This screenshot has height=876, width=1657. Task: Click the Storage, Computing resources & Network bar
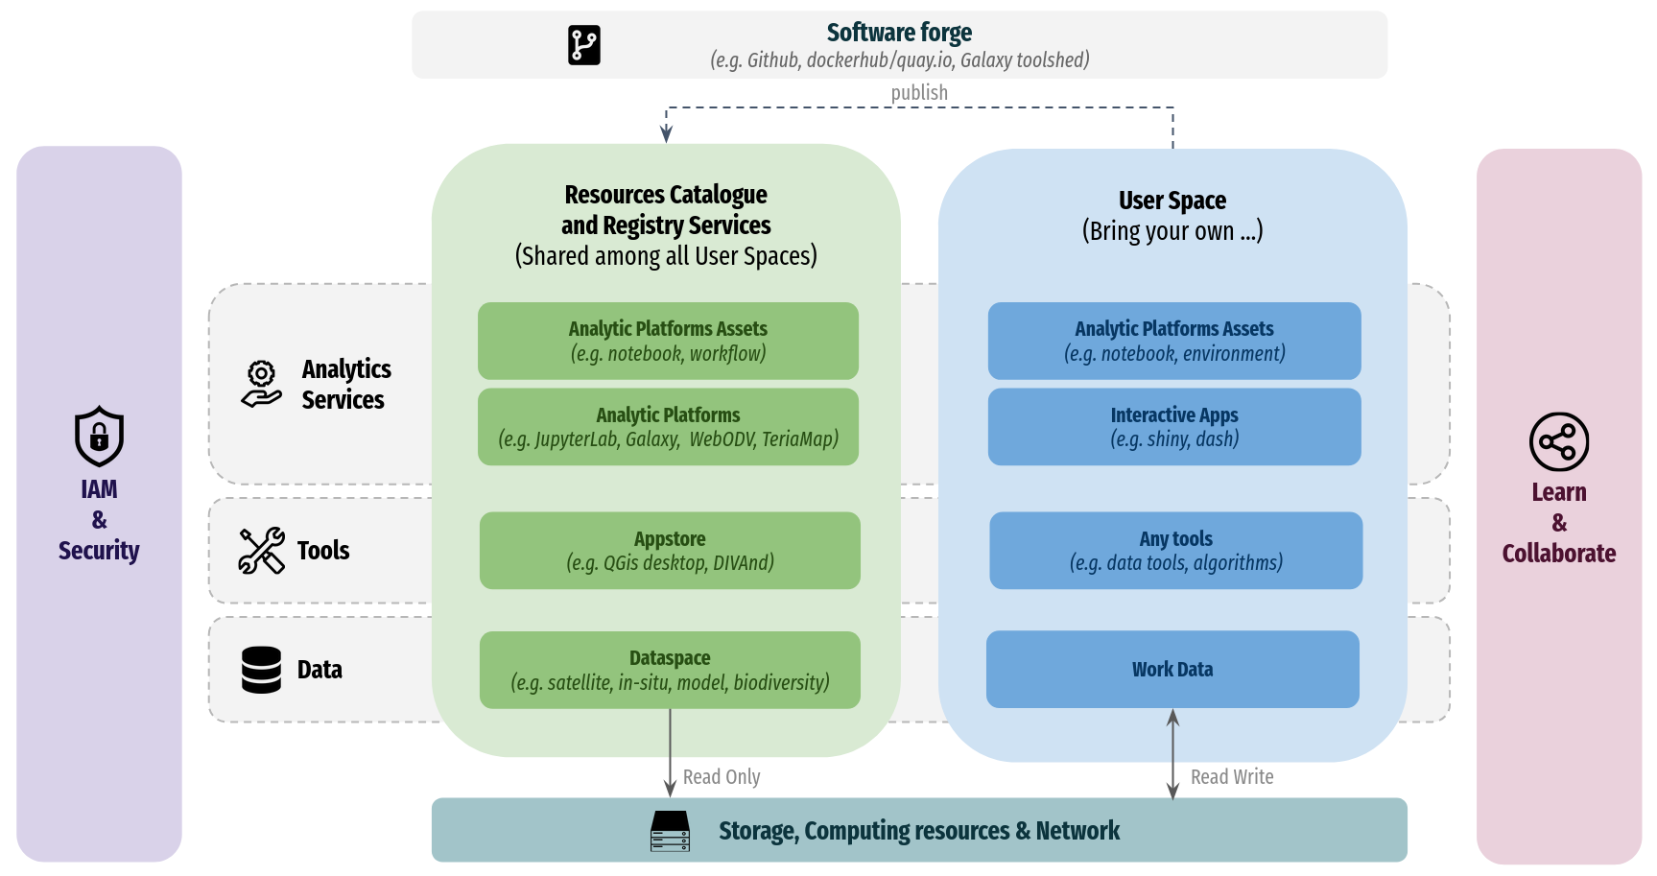[918, 831]
